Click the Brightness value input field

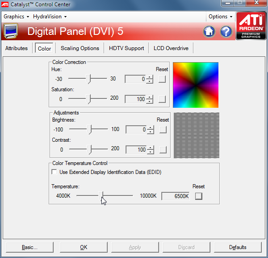136,130
